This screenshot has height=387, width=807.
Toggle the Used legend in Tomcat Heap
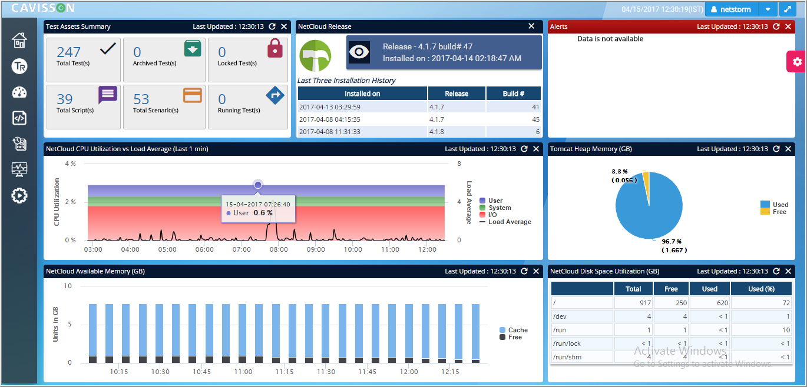point(774,205)
